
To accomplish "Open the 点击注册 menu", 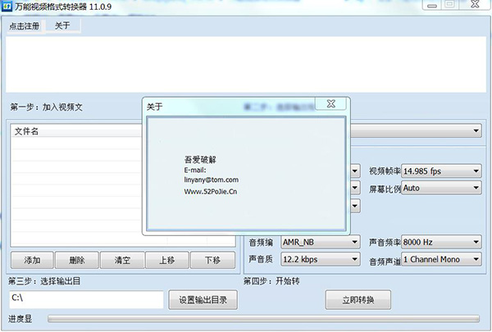I will 24,26.
